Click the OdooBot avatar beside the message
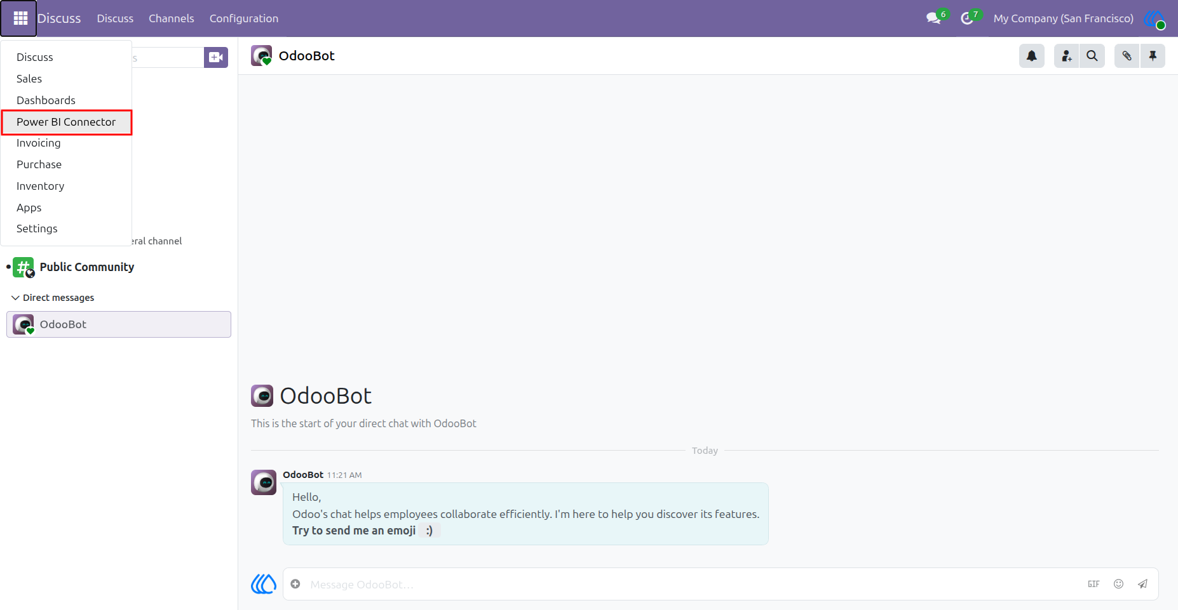 [x=264, y=482]
